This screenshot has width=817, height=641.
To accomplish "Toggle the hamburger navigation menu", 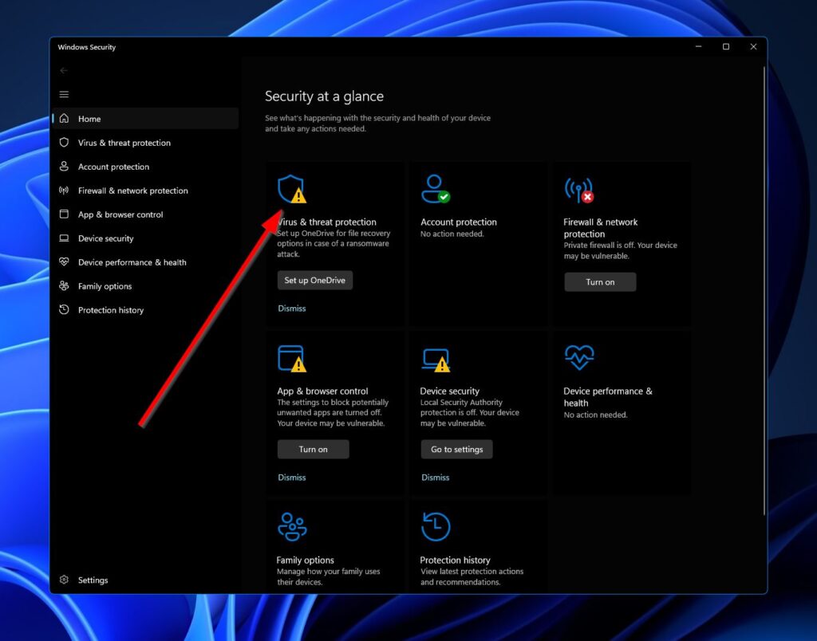I will pos(64,94).
